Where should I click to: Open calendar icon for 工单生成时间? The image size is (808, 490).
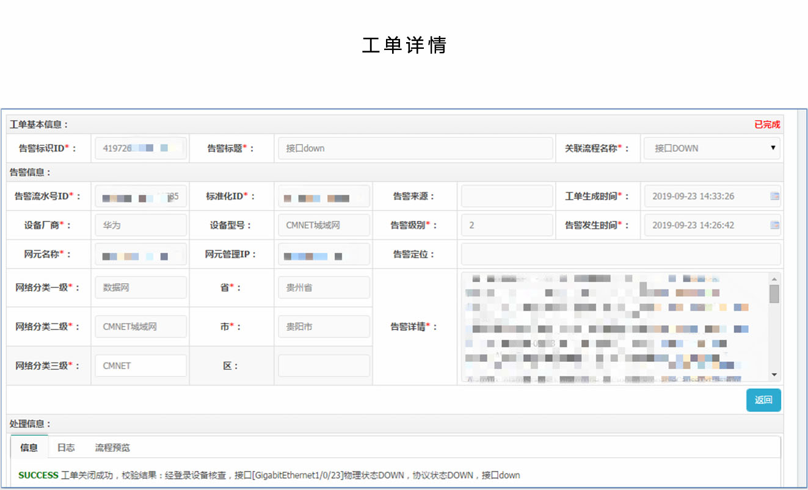pyautogui.click(x=774, y=196)
